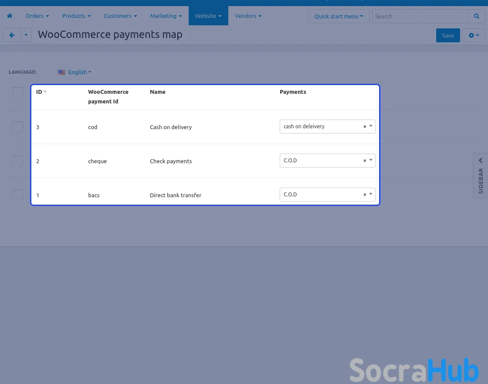The height and width of the screenshot is (384, 488).
Task: Clear payment for Direct bank transfer
Action: [365, 195]
